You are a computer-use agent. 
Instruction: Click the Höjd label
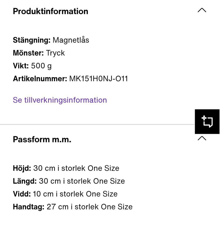(22, 168)
